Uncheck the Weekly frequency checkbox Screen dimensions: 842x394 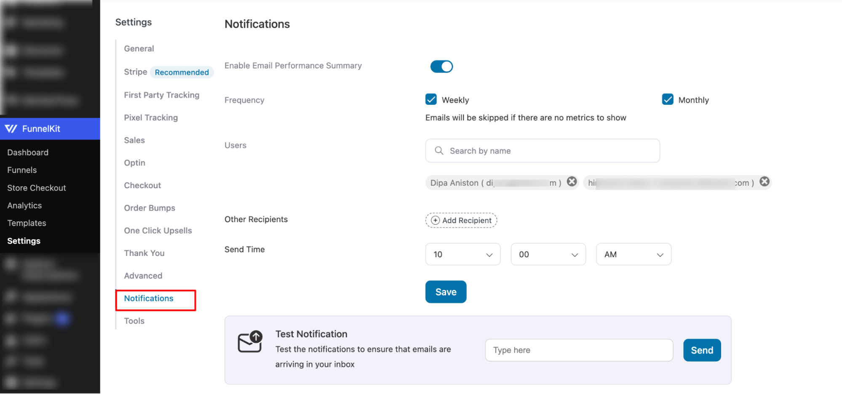tap(430, 99)
